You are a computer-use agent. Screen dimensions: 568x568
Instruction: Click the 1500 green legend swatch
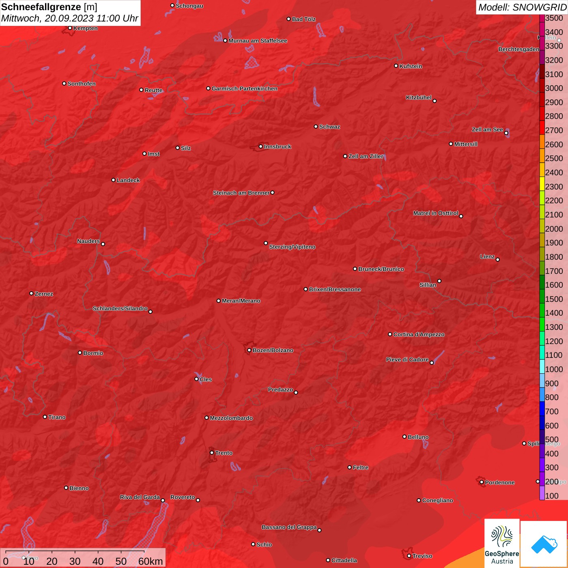tap(542, 296)
